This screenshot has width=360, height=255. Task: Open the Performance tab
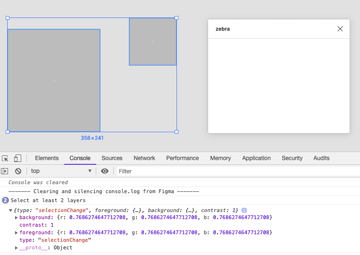coord(183,158)
